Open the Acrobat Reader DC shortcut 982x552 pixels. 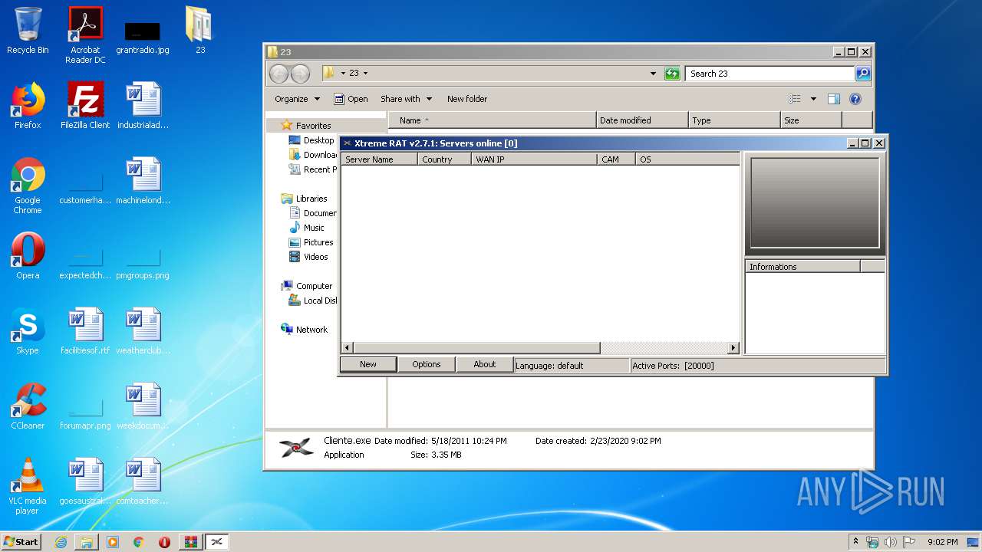point(85,35)
